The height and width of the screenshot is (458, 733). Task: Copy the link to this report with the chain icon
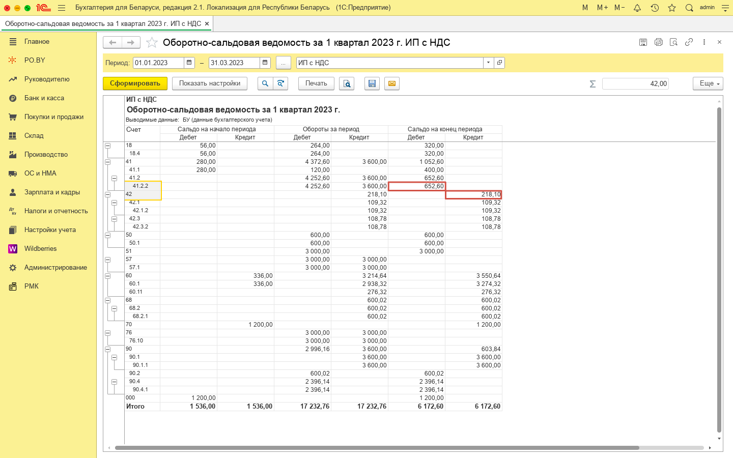pos(689,42)
